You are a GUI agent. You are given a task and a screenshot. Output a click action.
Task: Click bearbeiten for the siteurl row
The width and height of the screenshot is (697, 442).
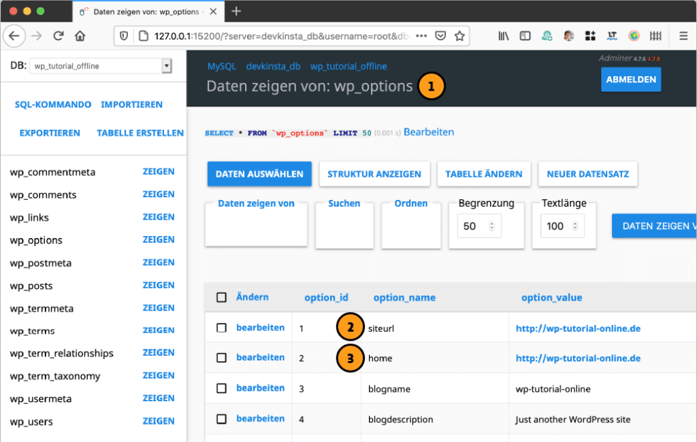point(261,328)
